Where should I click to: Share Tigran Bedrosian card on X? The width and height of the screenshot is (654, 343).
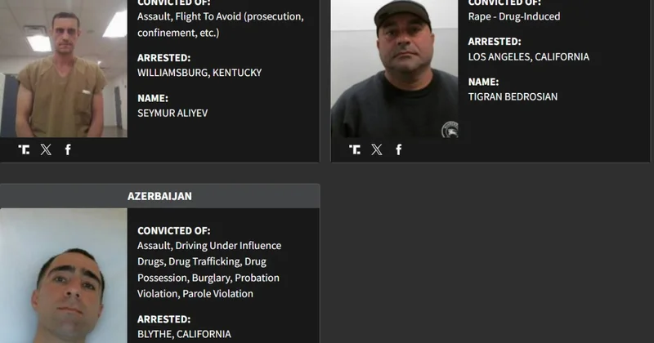(x=377, y=149)
